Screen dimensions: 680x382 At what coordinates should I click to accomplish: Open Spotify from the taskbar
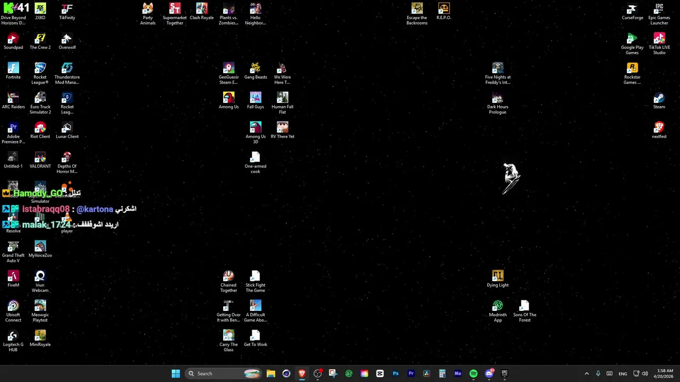coord(473,374)
